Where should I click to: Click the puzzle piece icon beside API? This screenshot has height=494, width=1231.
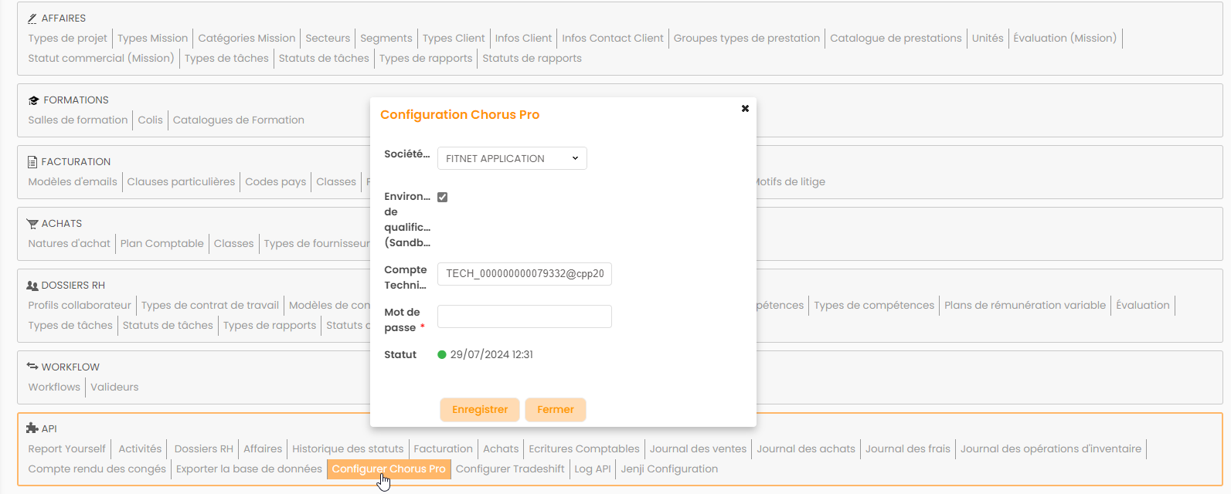click(x=32, y=428)
